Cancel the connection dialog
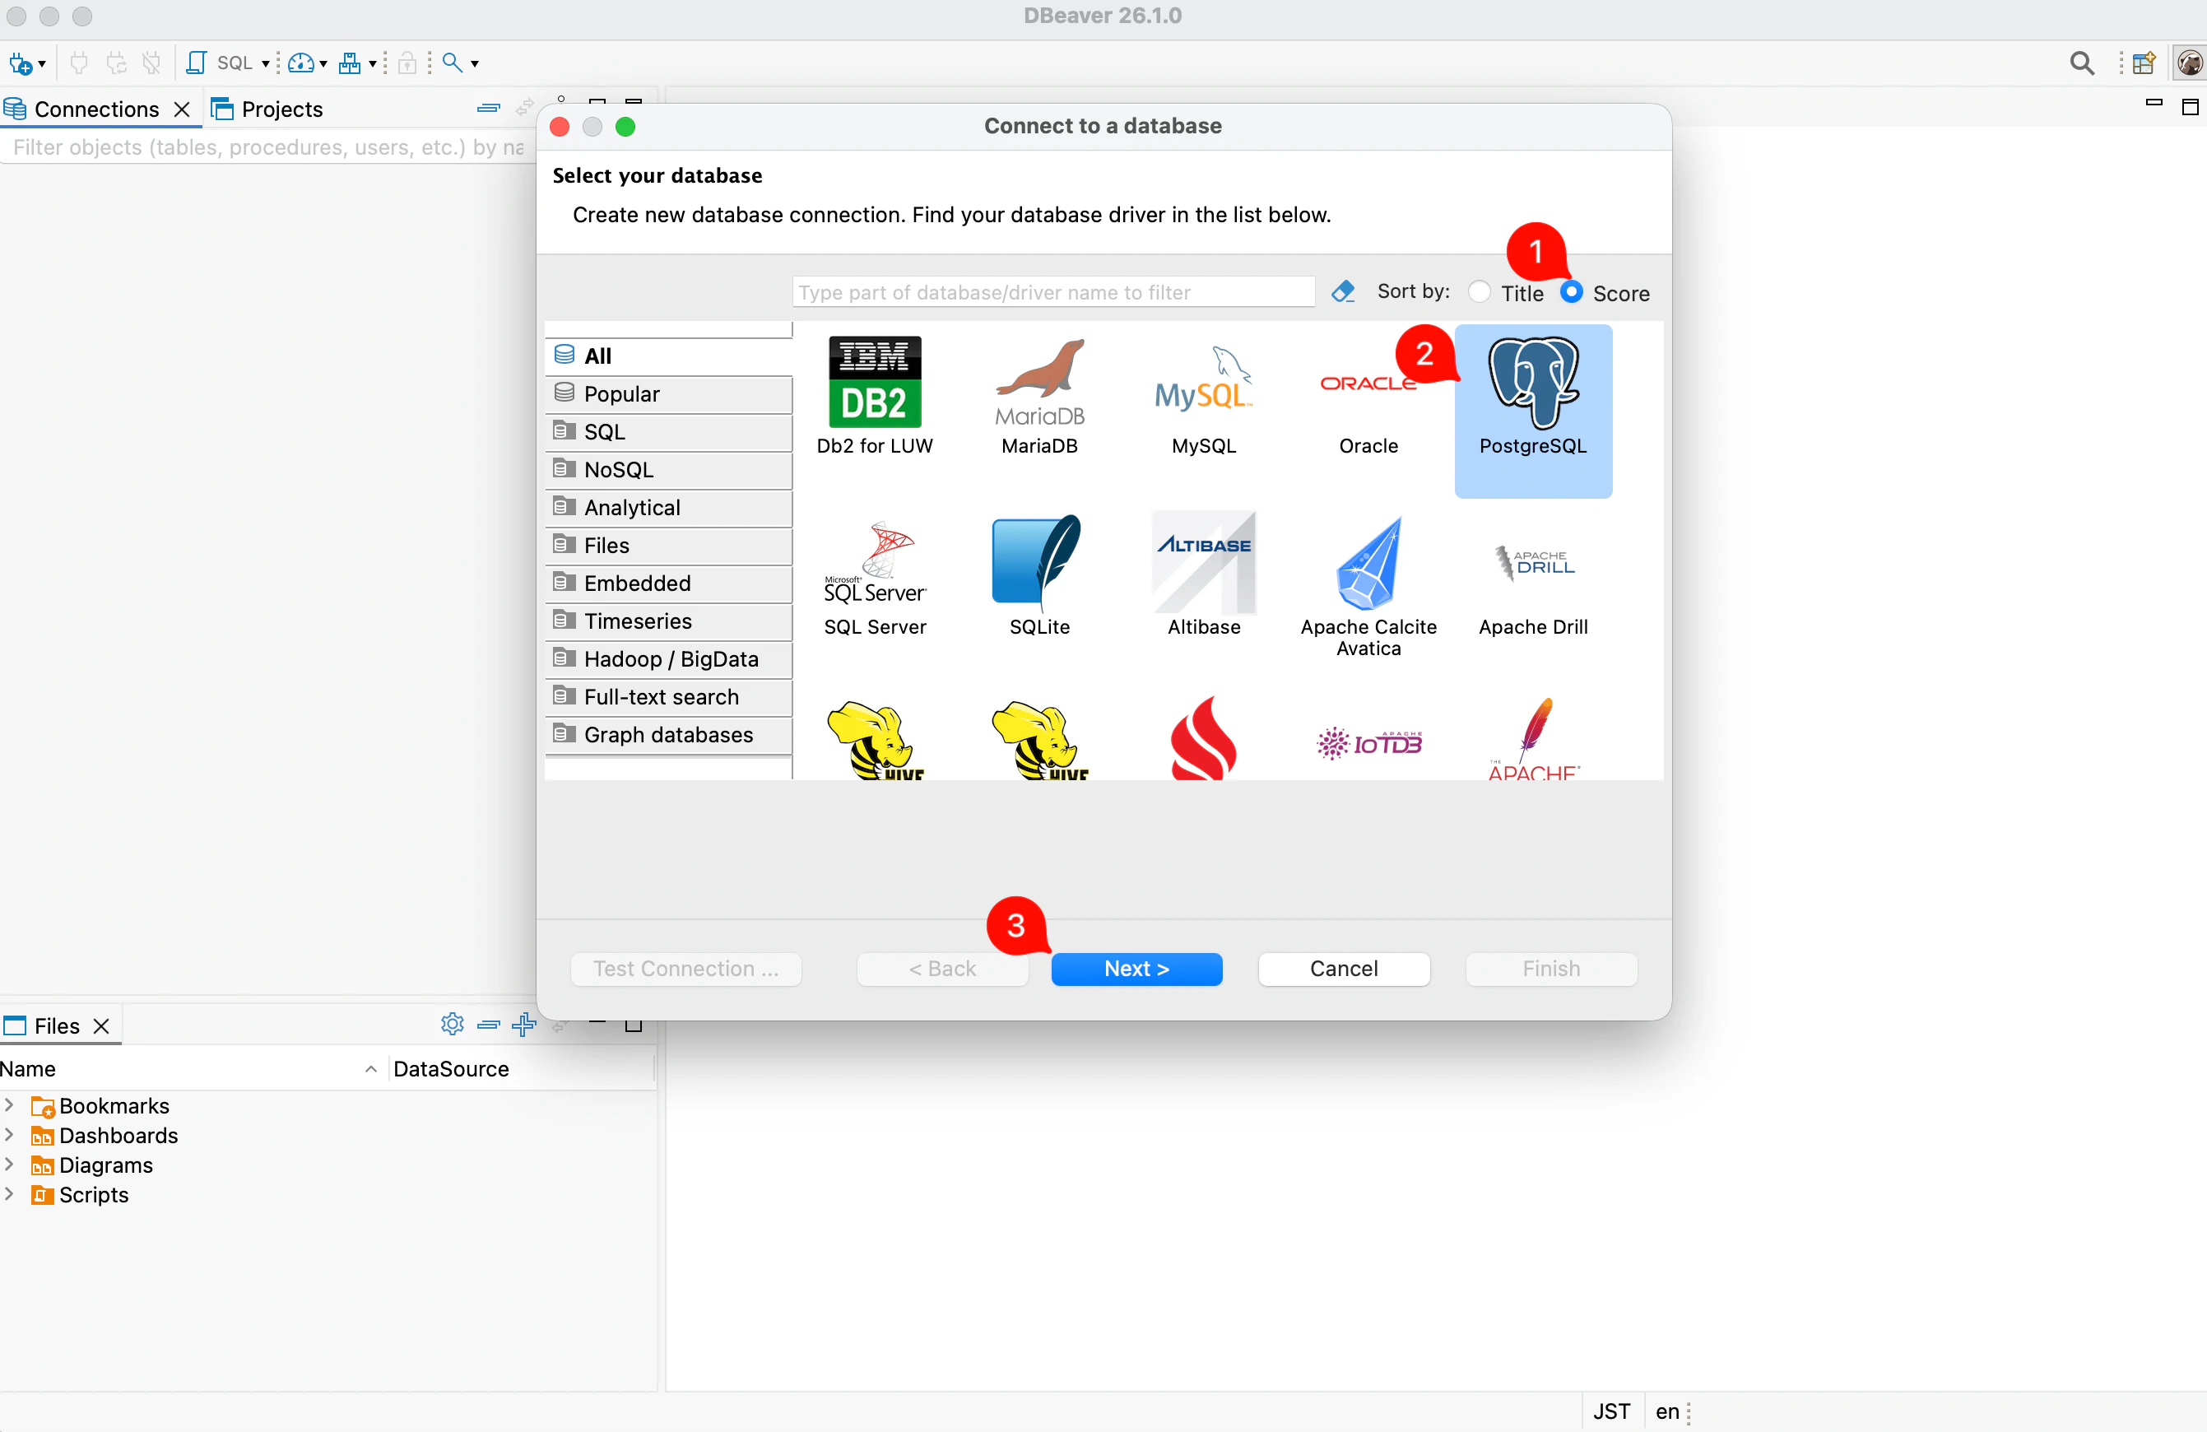Screen dimensions: 2207x1432 coord(1344,969)
